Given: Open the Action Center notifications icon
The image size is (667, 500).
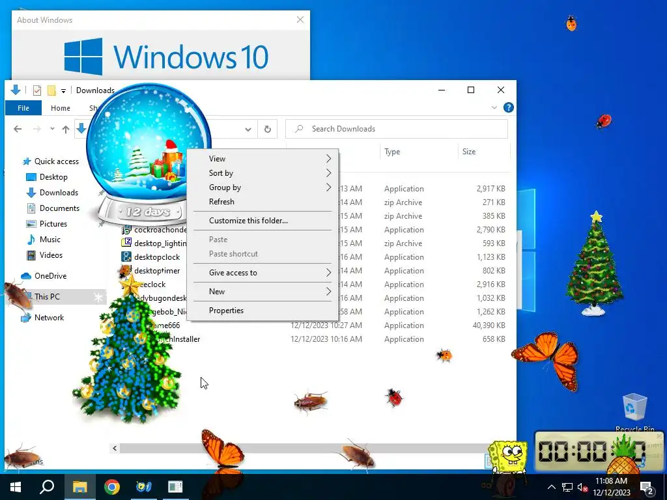Looking at the screenshot, I should [647, 487].
